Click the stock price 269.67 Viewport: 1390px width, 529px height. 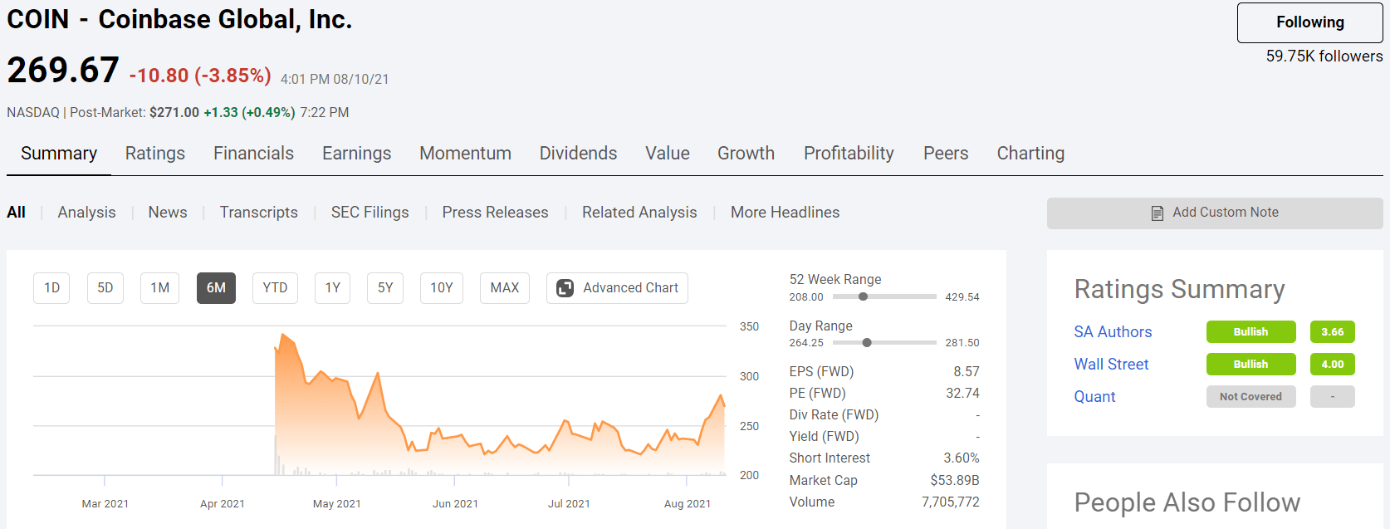point(63,70)
